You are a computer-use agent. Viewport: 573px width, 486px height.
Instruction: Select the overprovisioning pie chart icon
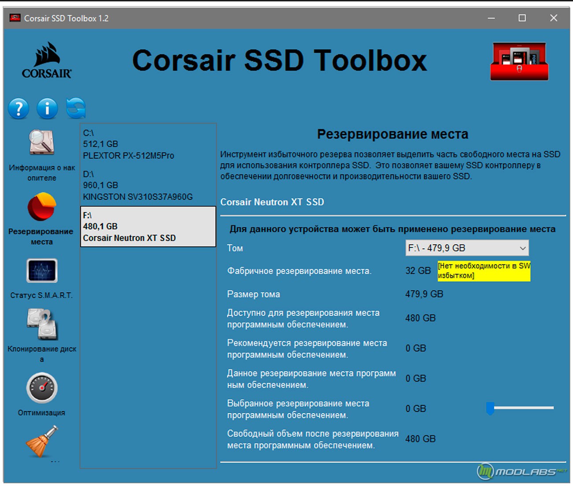(x=42, y=206)
